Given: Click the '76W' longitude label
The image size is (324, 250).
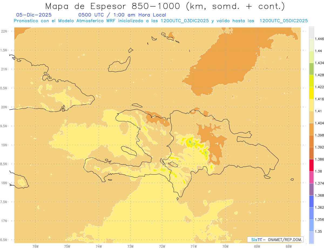Looking at the screenshot, I should pyautogui.click(x=35, y=246).
